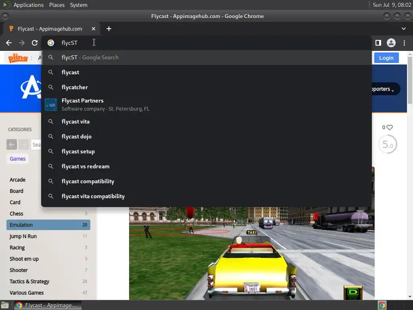Screen dimensions: 413x310
Task: Open the Various Games category
Action: (x=27, y=293)
